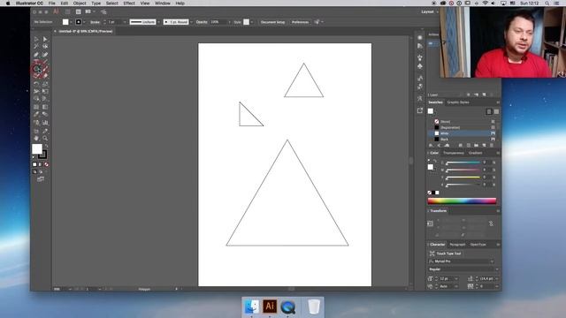Screen dimensions: 566x318
Task: Select the Hand tool
Action: [x=36, y=138]
